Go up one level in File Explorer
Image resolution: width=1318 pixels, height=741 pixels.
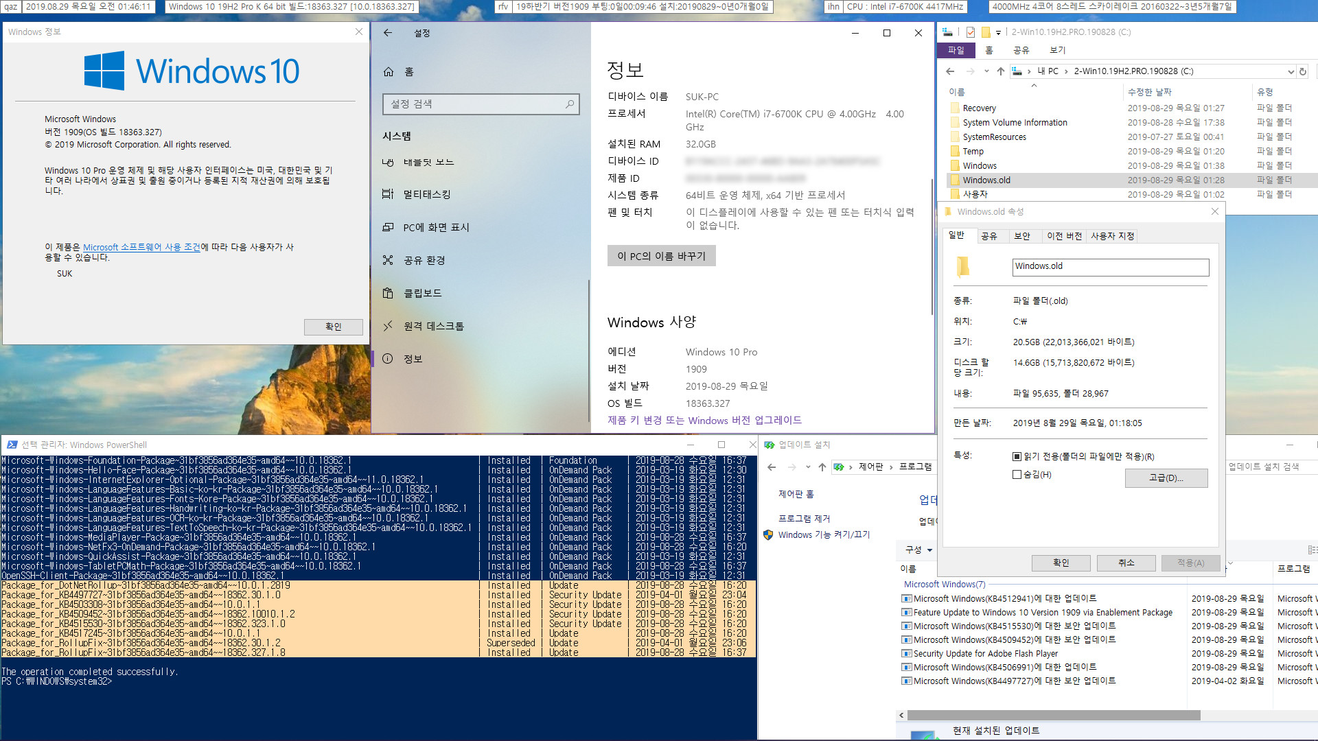click(1001, 71)
